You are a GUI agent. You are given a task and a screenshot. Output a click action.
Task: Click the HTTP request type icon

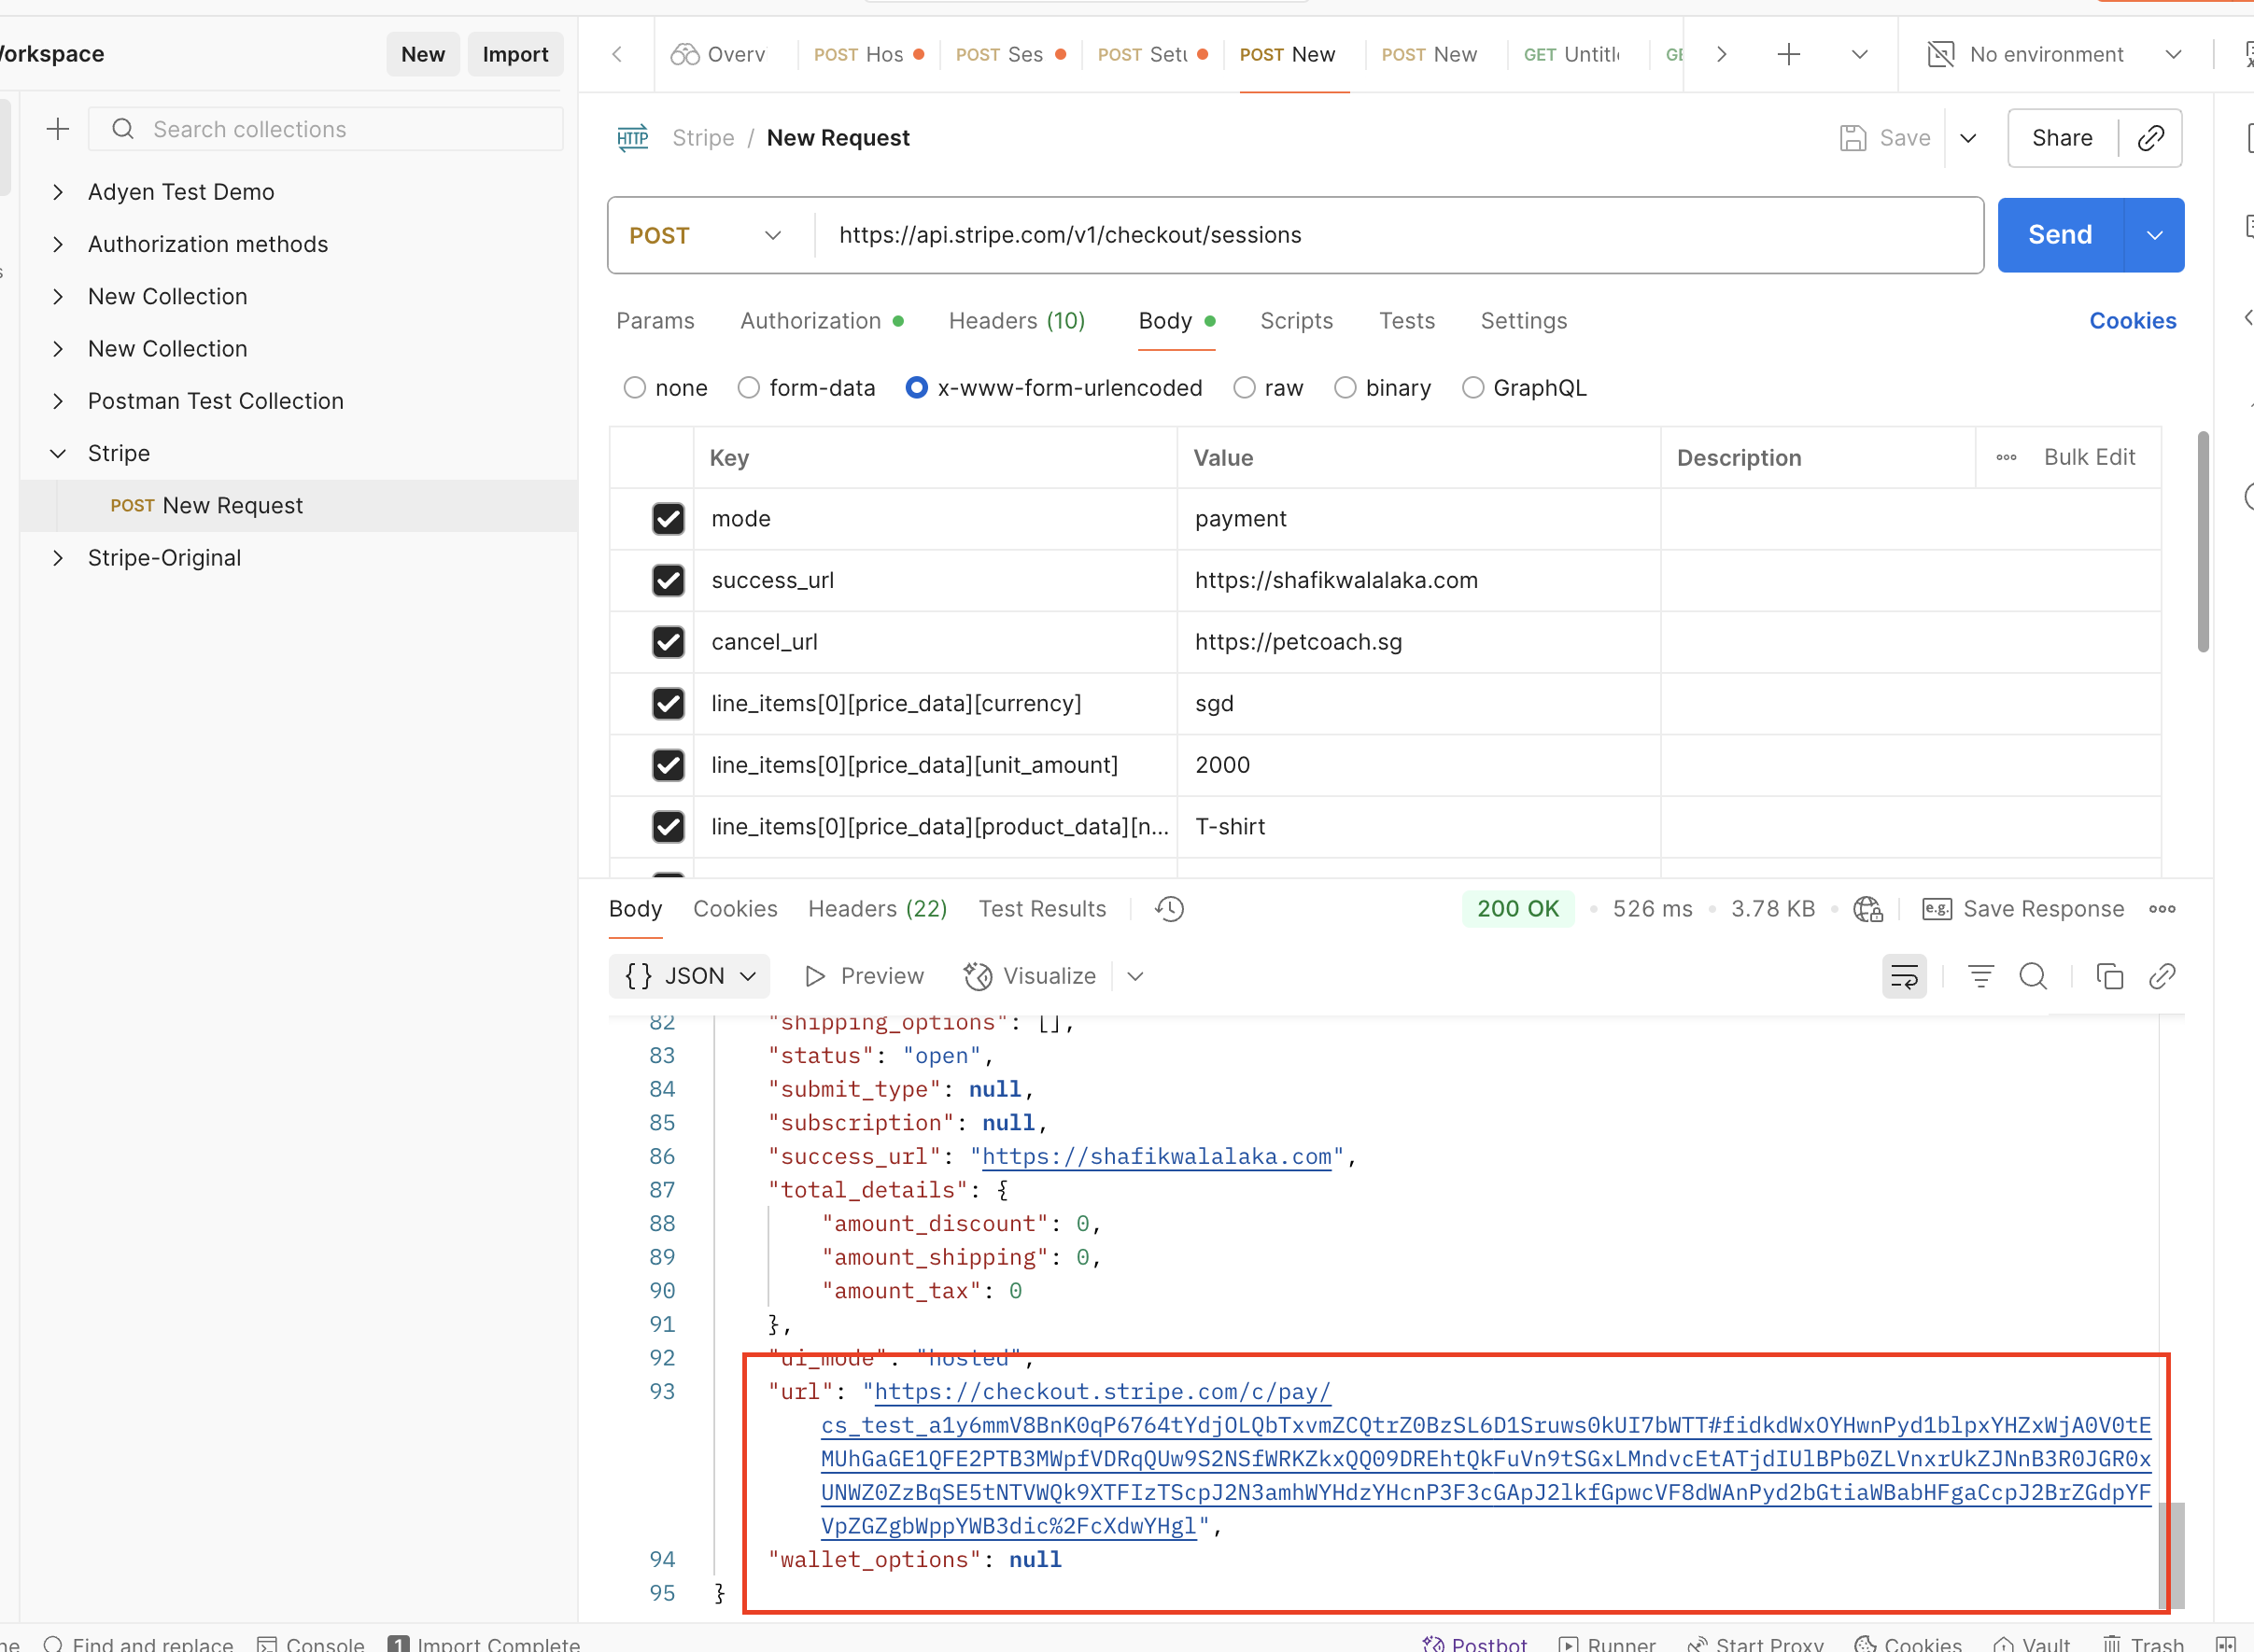pos(632,138)
